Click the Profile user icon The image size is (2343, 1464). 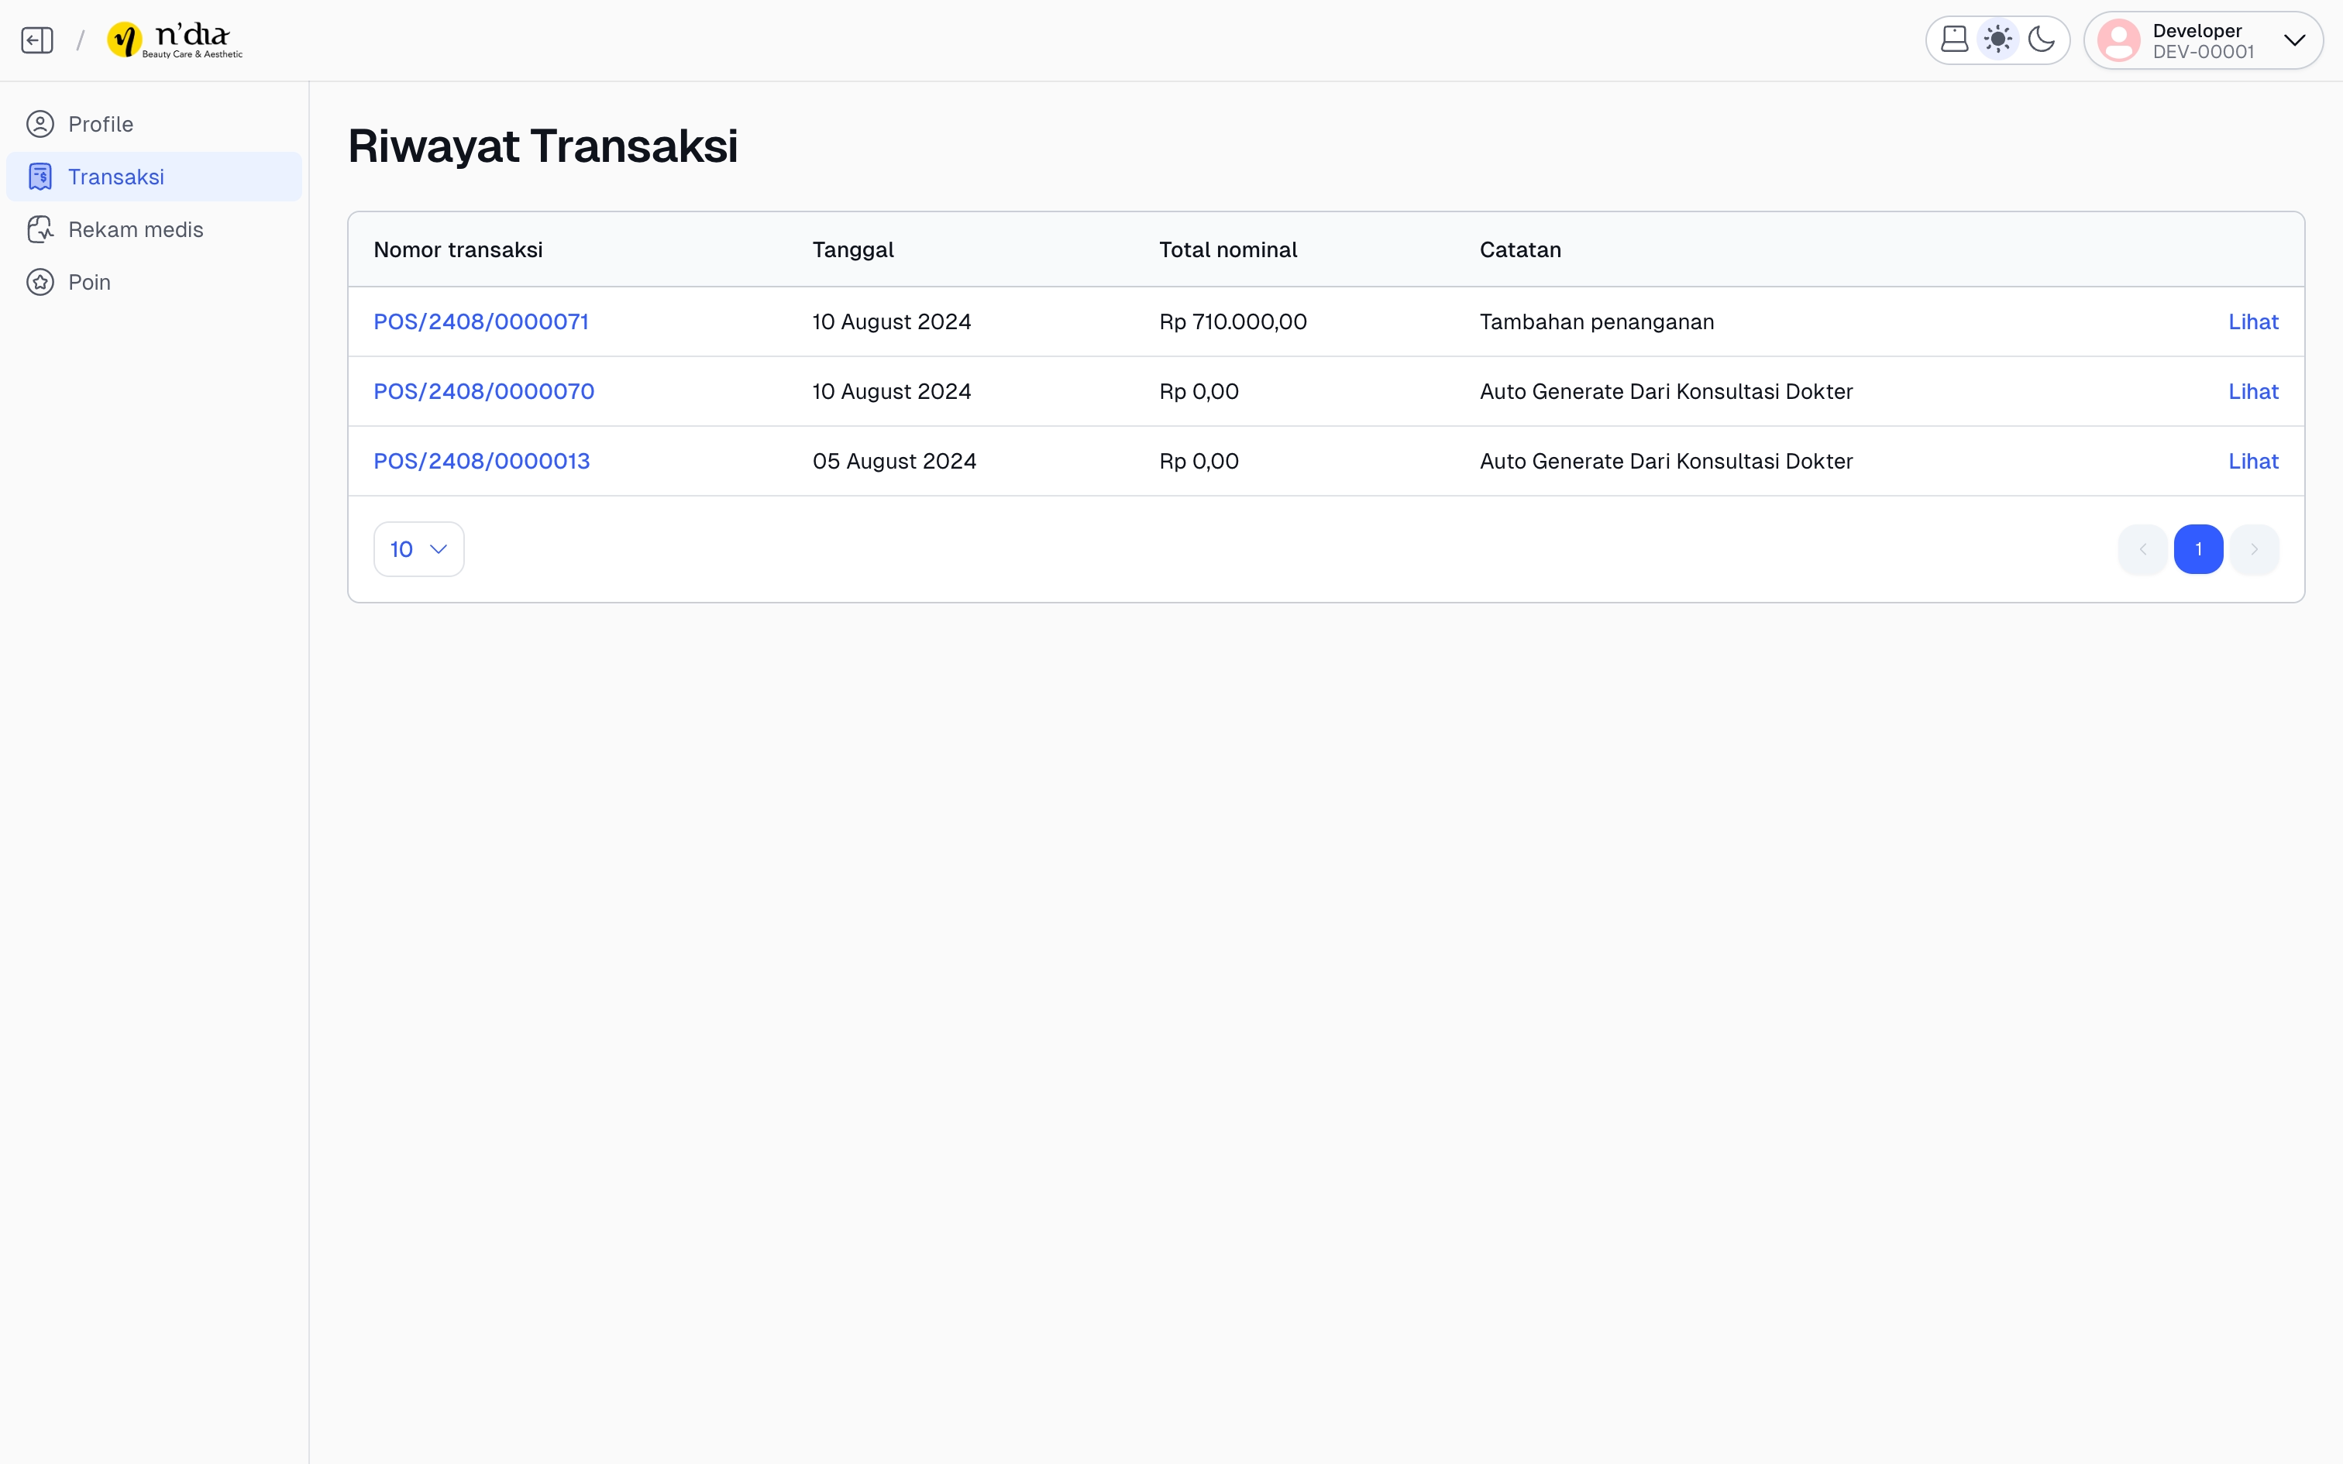pos(40,124)
